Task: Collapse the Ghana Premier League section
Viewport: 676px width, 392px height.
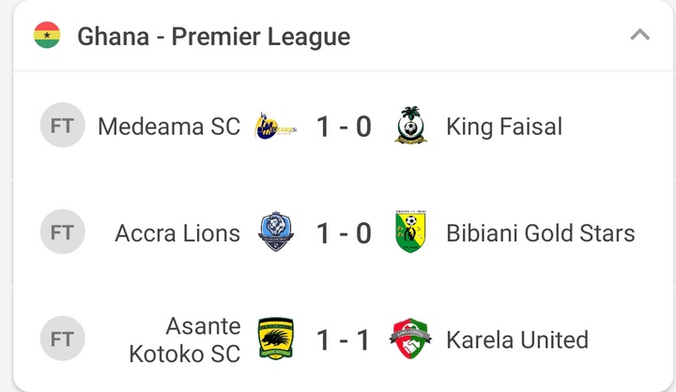Action: [x=639, y=37]
